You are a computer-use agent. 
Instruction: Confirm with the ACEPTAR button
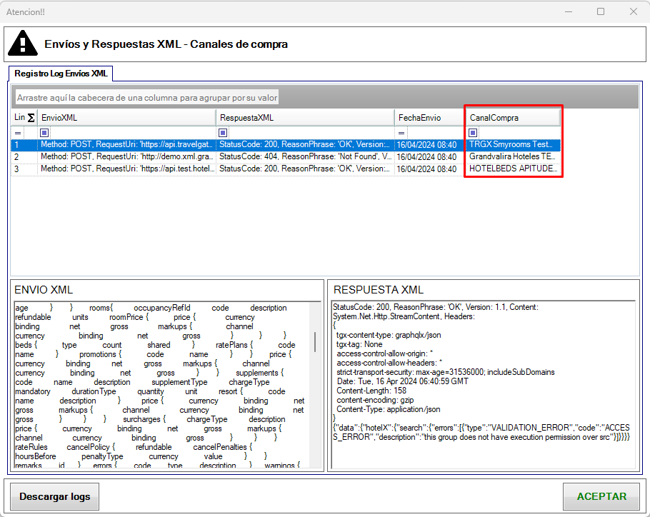[x=601, y=496]
